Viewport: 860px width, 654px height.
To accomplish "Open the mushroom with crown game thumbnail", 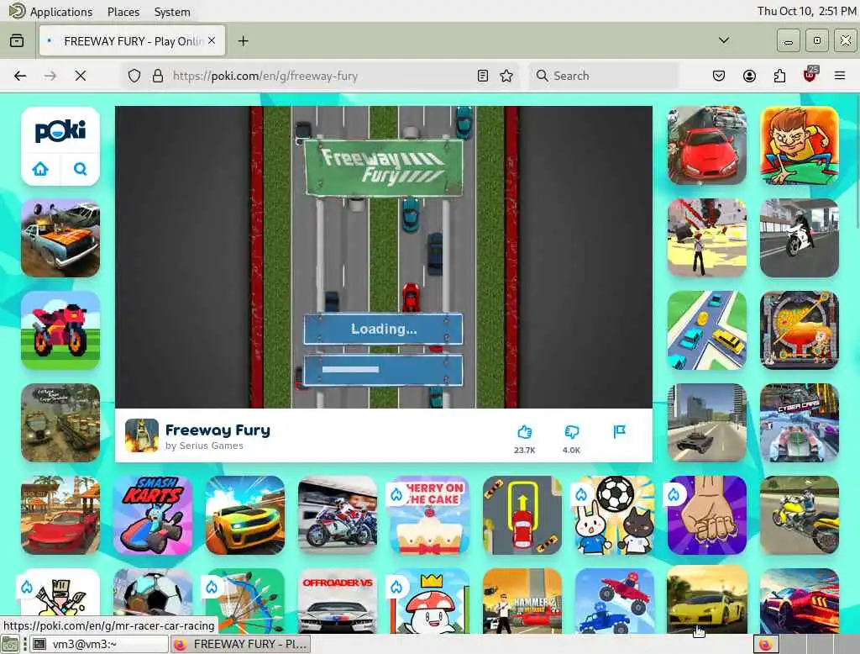I will (x=429, y=601).
